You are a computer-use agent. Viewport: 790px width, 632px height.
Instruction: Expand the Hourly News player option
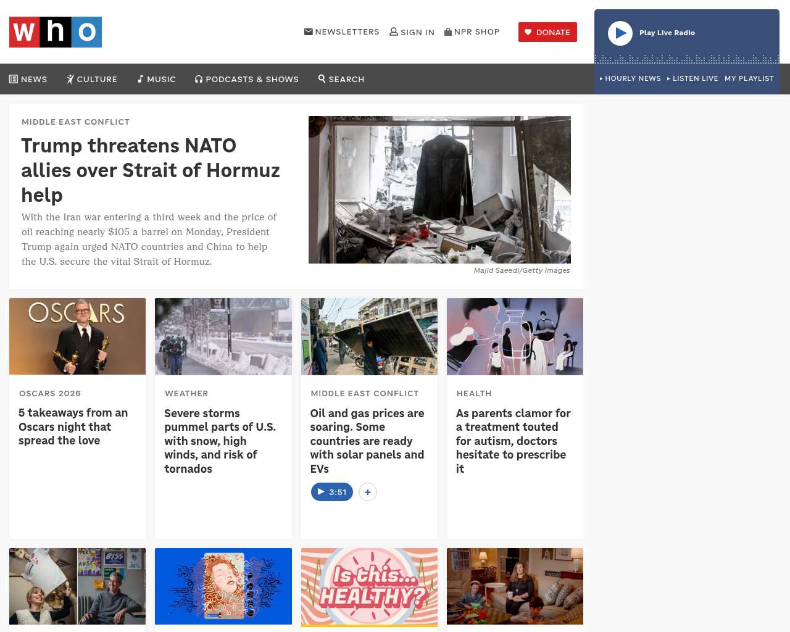coord(630,78)
